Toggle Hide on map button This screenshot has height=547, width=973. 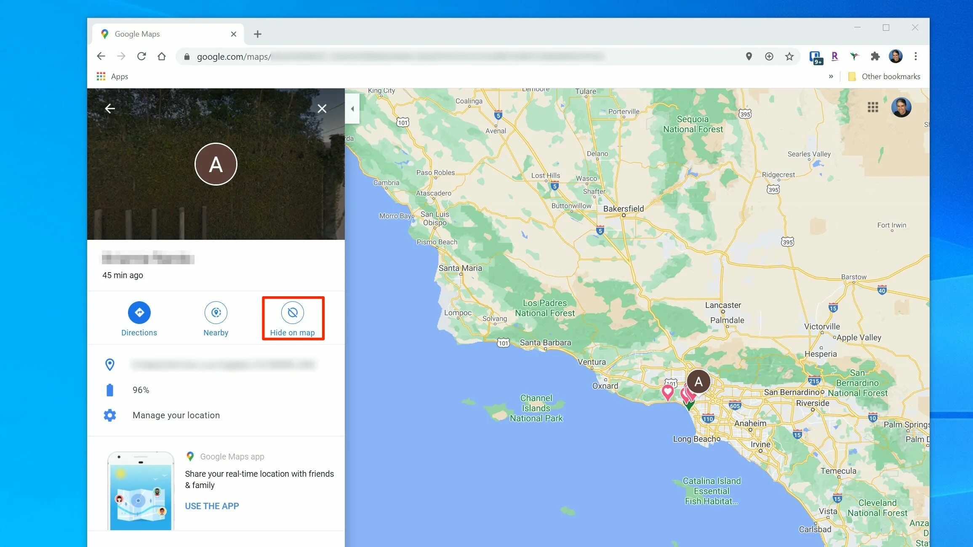(292, 313)
